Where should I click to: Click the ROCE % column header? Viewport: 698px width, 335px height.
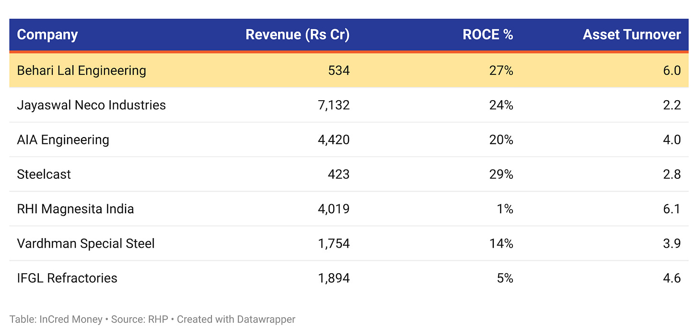click(488, 35)
